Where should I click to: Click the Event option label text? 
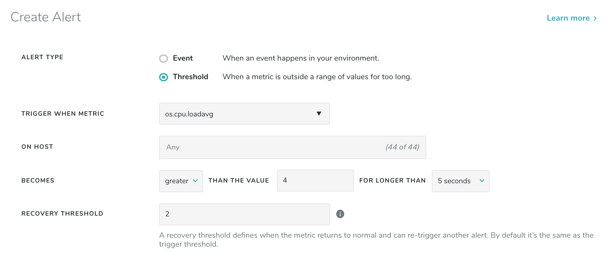click(183, 58)
